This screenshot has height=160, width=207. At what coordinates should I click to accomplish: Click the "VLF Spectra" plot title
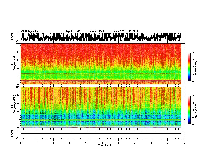30,31
